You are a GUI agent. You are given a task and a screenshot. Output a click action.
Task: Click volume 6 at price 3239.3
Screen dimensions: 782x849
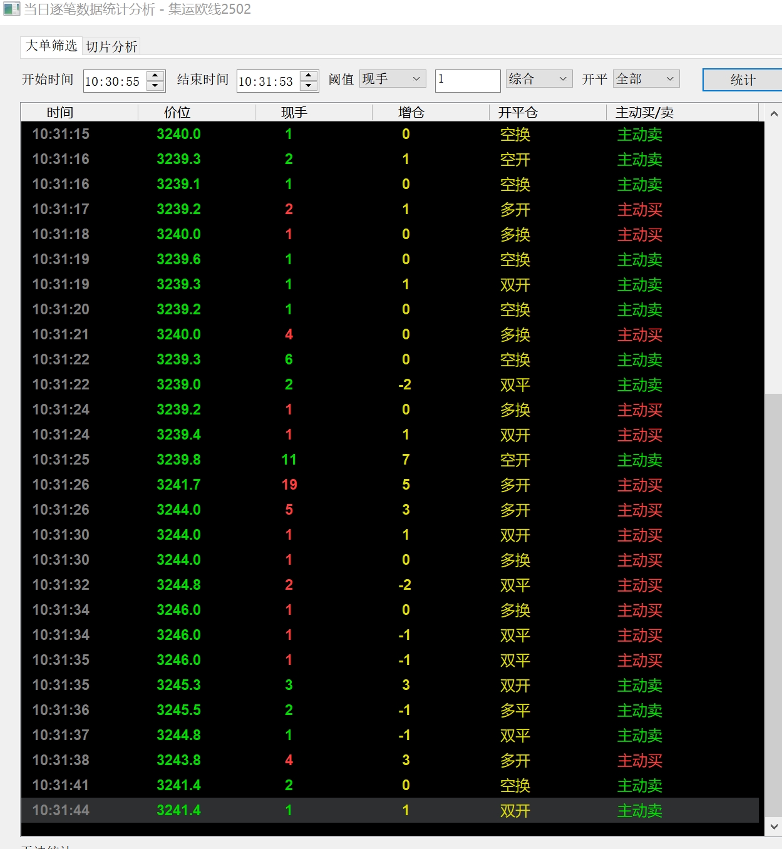coord(289,359)
